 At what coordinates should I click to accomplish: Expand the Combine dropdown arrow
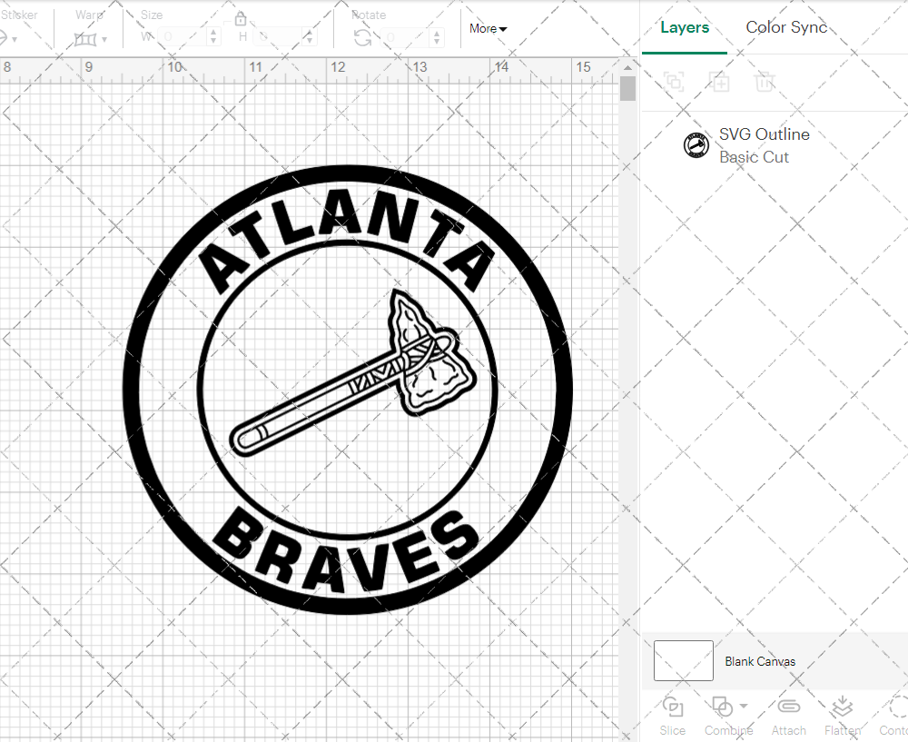(x=744, y=706)
